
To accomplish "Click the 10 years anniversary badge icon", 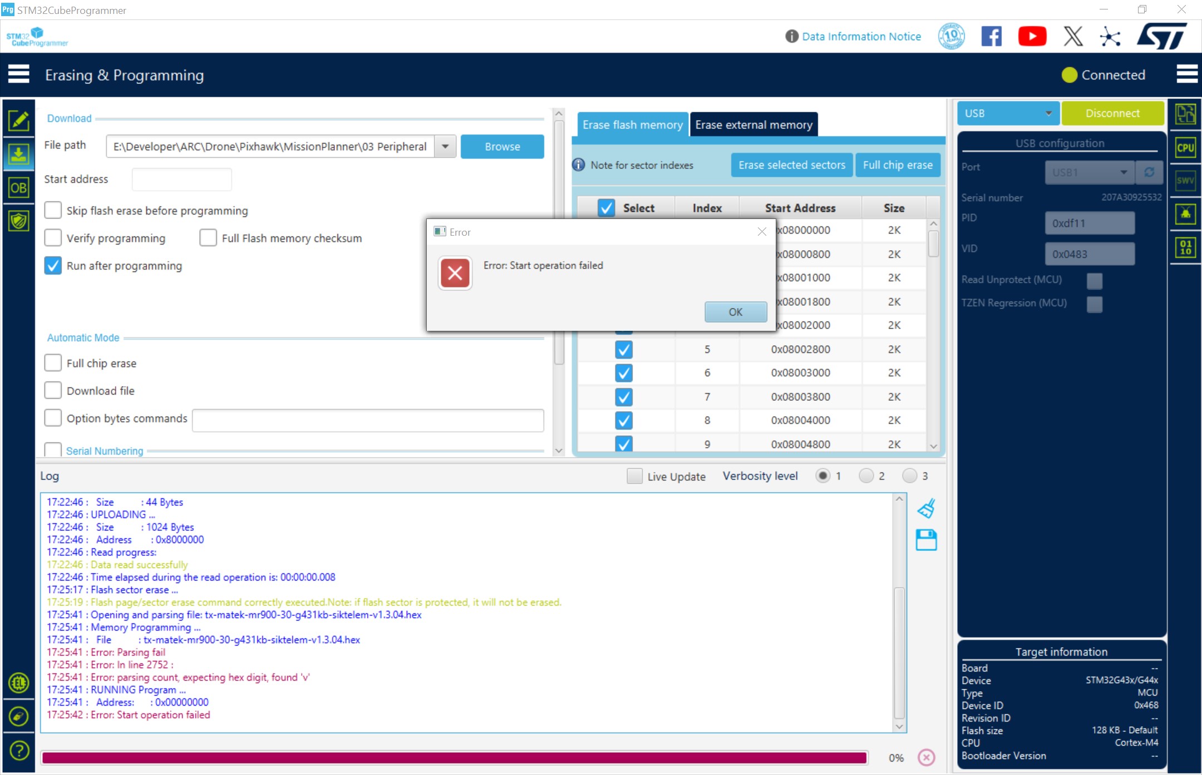I will (951, 37).
